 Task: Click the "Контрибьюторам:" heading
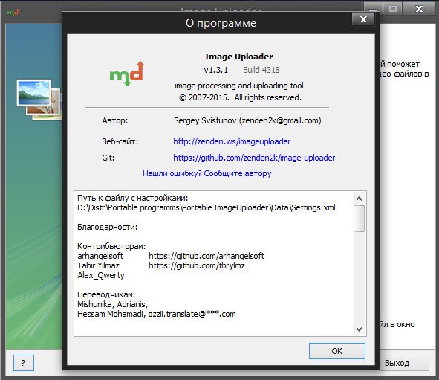[x=111, y=246]
